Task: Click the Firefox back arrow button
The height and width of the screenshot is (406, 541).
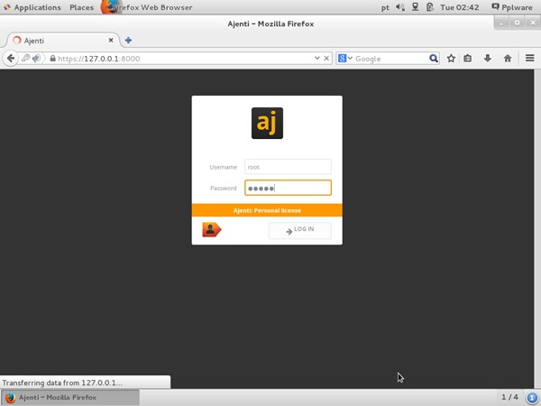Action: click(11, 59)
